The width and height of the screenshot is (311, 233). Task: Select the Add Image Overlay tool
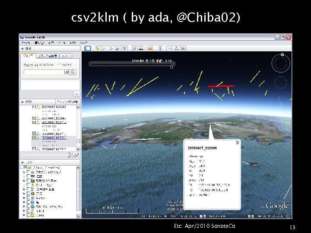117,48
